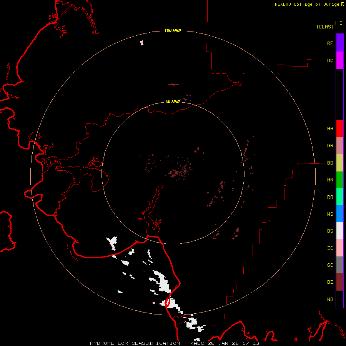Click the KABC station identifier
346x346 pixels.
pyautogui.click(x=199, y=343)
